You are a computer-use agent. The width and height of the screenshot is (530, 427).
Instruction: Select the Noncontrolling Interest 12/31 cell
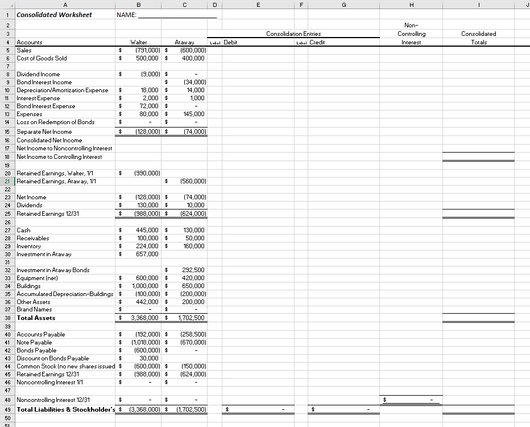(x=65, y=400)
